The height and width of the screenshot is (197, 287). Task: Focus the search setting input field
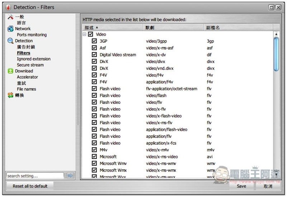coord(35,176)
